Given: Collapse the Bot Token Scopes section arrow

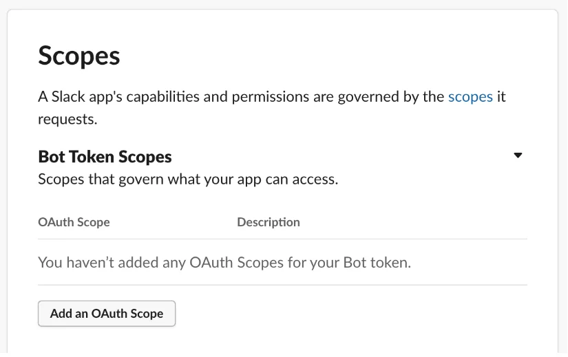Looking at the screenshot, I should [518, 155].
